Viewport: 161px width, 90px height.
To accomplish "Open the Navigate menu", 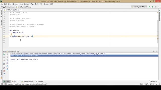I will pos(15,4).
